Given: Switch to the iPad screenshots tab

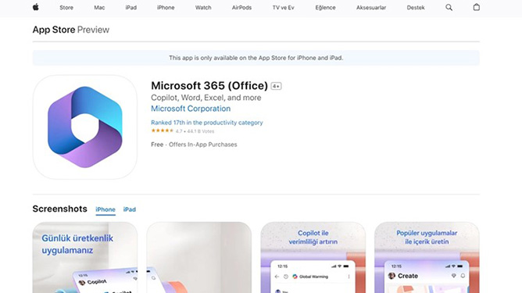Looking at the screenshot, I should [x=130, y=209].
